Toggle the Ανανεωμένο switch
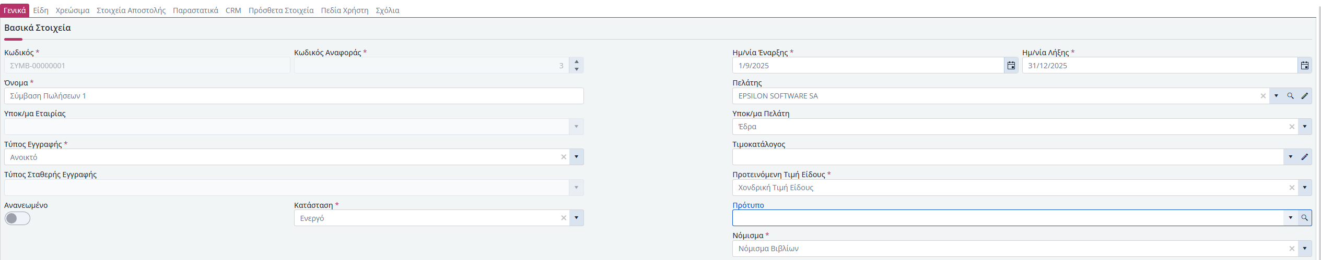The height and width of the screenshot is (260, 1321). click(x=17, y=218)
